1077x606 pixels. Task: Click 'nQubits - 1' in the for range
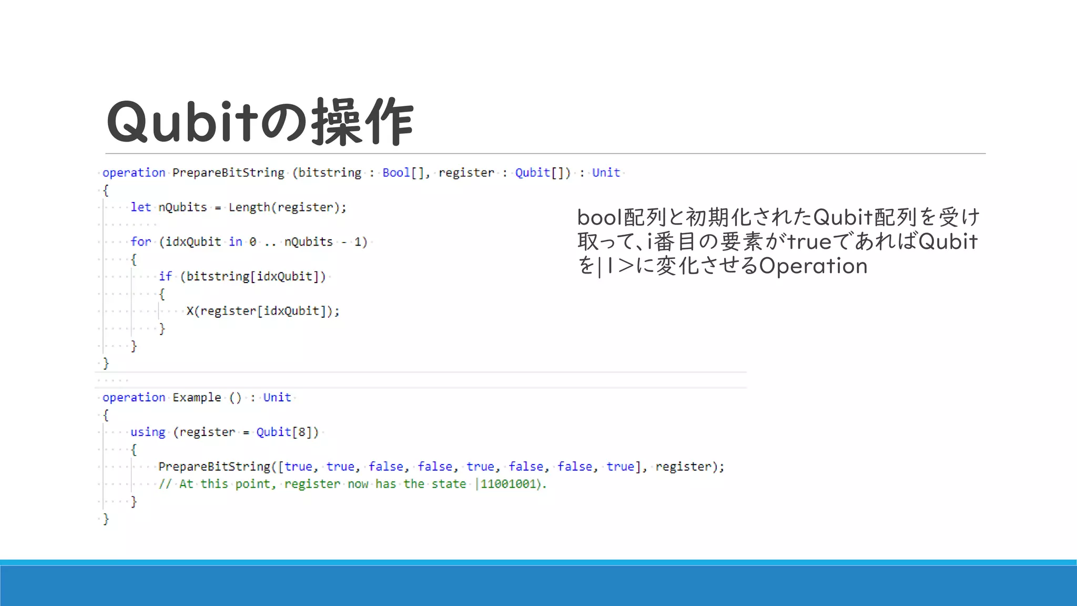(323, 242)
